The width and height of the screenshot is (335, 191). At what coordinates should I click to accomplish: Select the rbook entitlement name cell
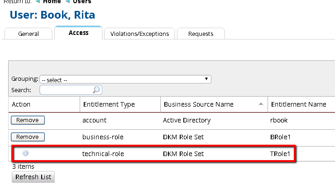pos(278,120)
